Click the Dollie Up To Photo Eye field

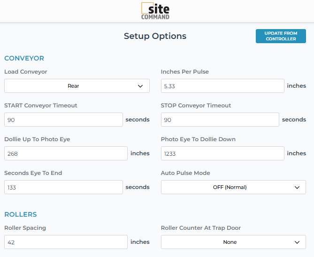click(66, 153)
